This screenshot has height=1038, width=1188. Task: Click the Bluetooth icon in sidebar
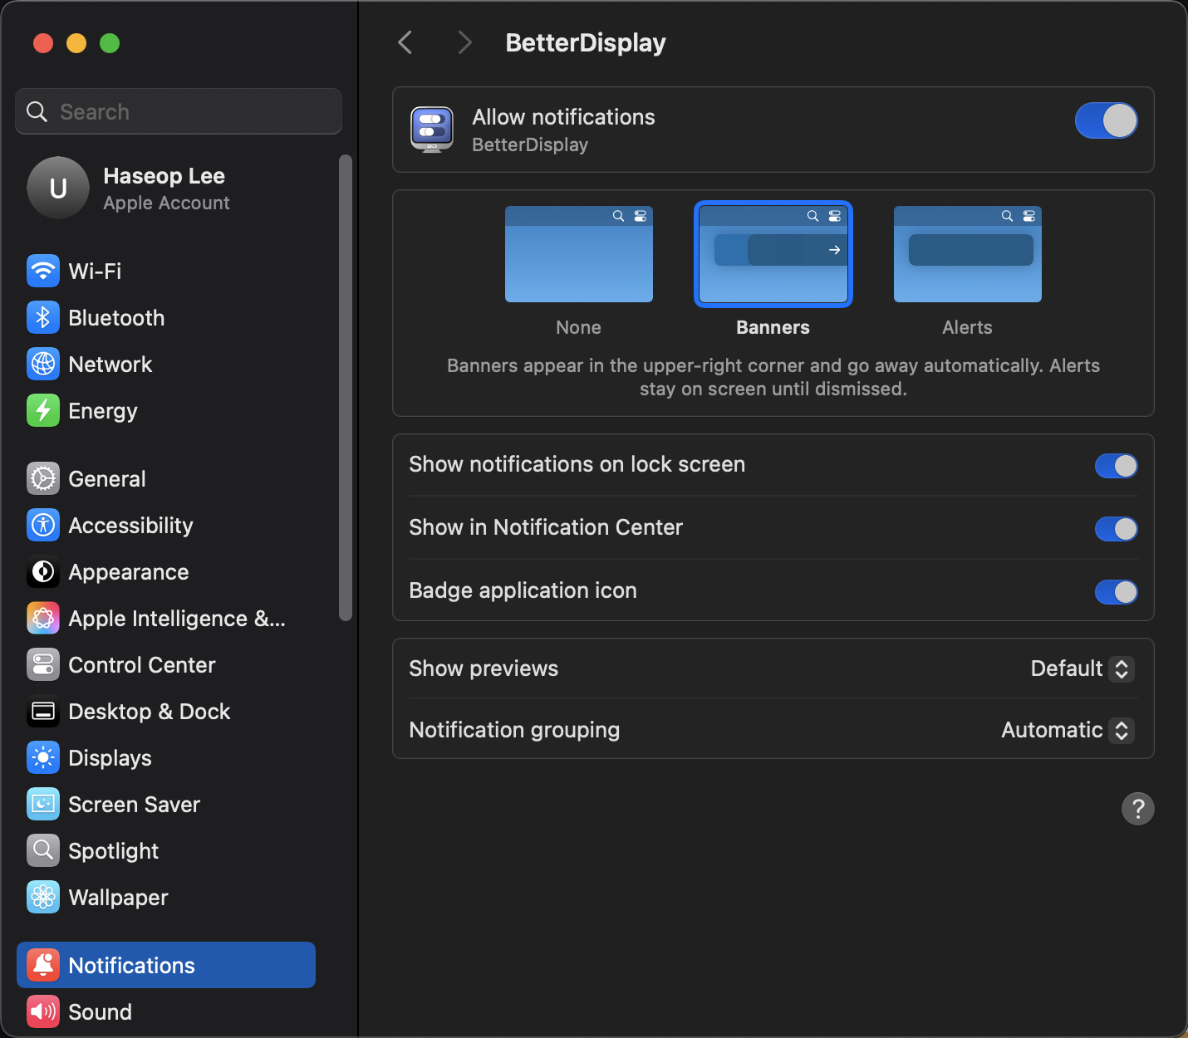[x=43, y=317]
